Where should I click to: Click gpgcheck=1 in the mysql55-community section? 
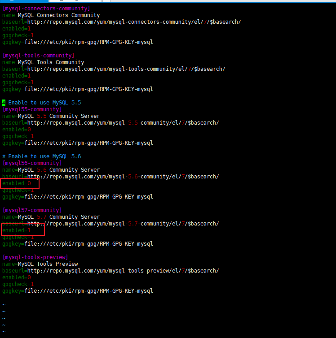pos(18,136)
